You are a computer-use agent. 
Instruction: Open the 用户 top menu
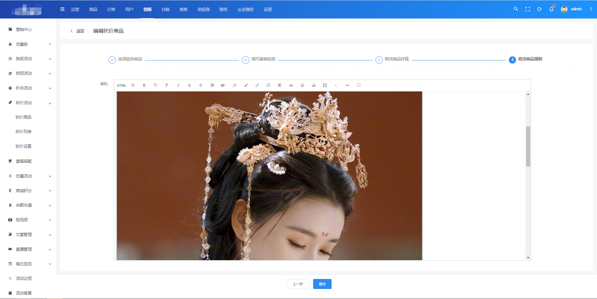[129, 9]
